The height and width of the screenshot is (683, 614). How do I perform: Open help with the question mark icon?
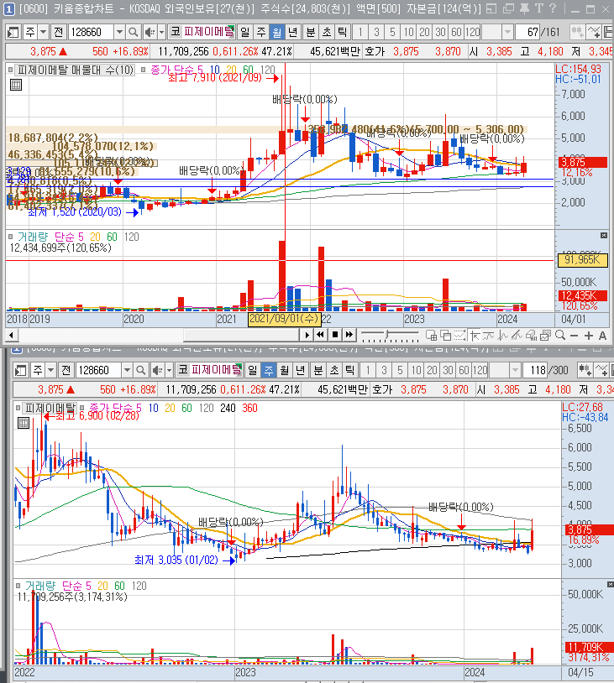point(553,8)
